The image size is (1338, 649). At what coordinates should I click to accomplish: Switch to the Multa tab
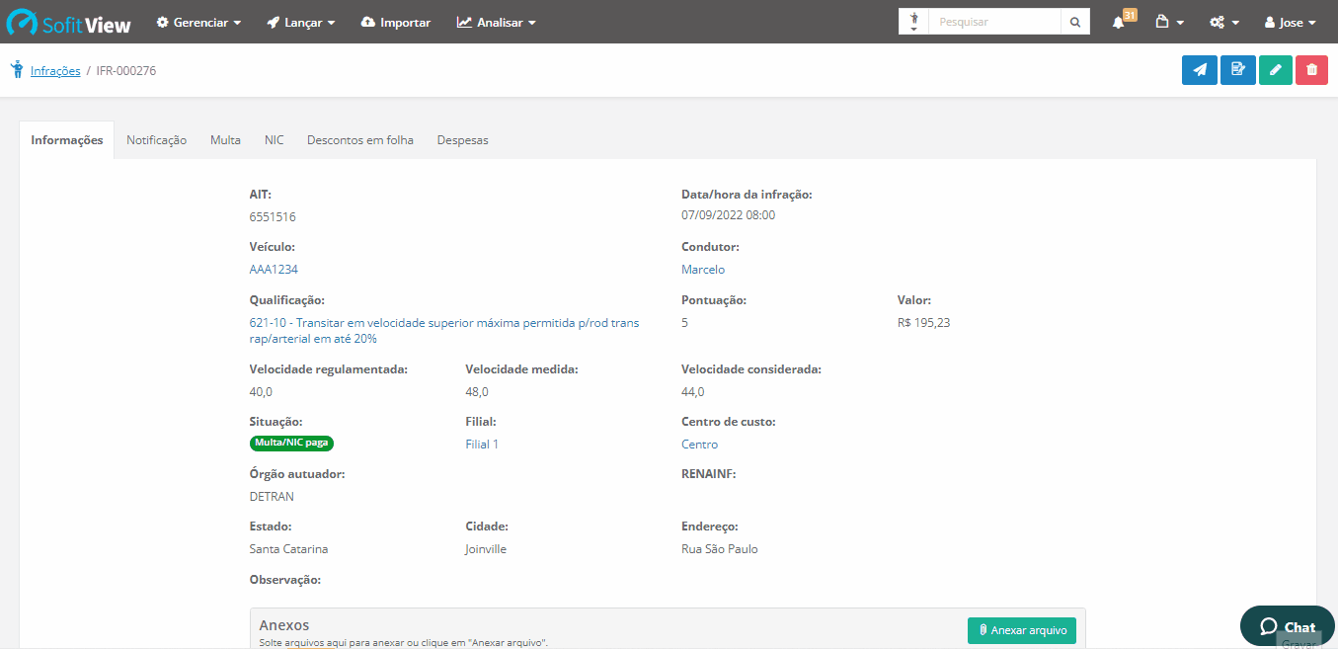[225, 140]
